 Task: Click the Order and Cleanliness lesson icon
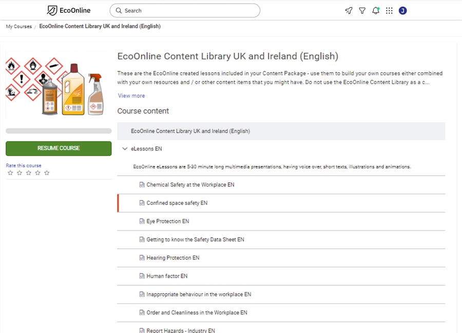point(142,313)
